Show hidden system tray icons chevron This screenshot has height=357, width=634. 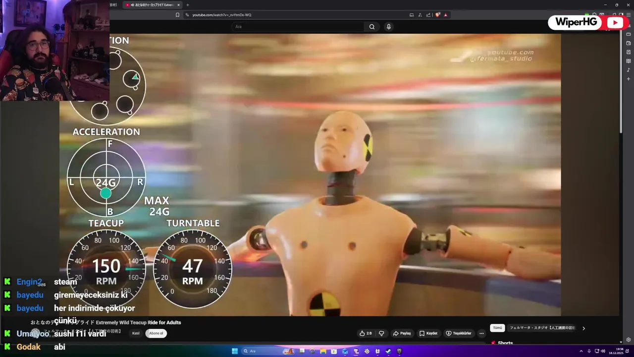[581, 351]
